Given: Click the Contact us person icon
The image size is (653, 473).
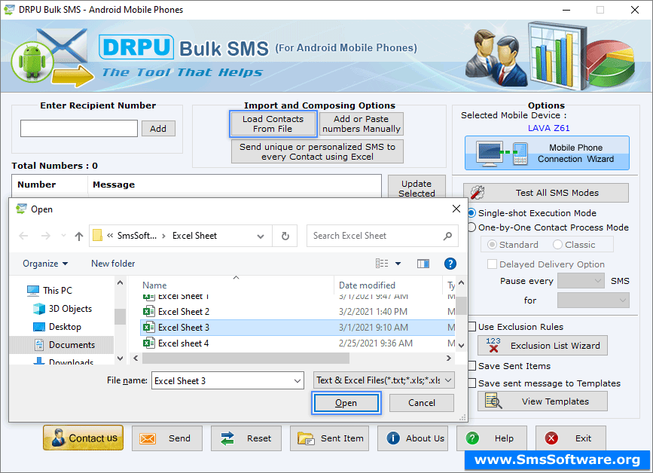Looking at the screenshot, I should click(x=58, y=438).
